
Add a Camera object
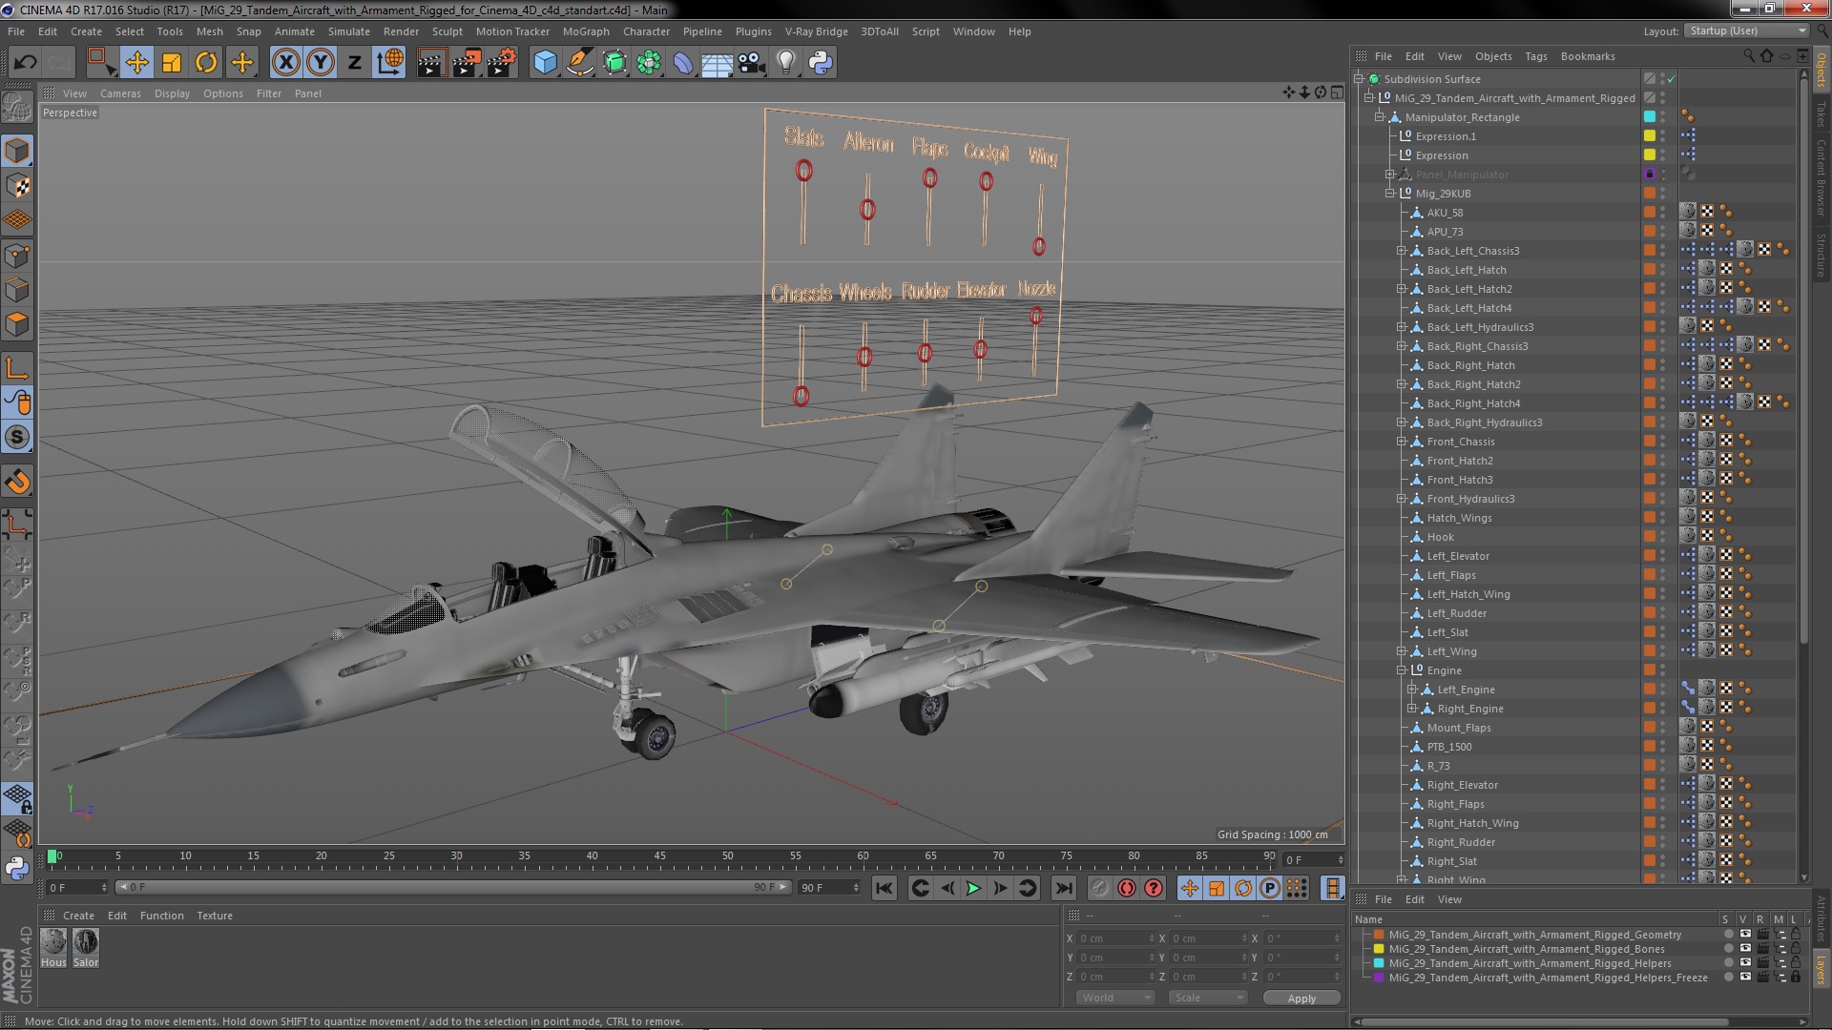751,63
